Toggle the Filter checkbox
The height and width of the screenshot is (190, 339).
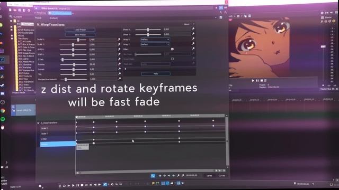pyautogui.click(x=172, y=49)
